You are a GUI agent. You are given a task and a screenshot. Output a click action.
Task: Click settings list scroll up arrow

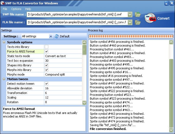click(84, 42)
